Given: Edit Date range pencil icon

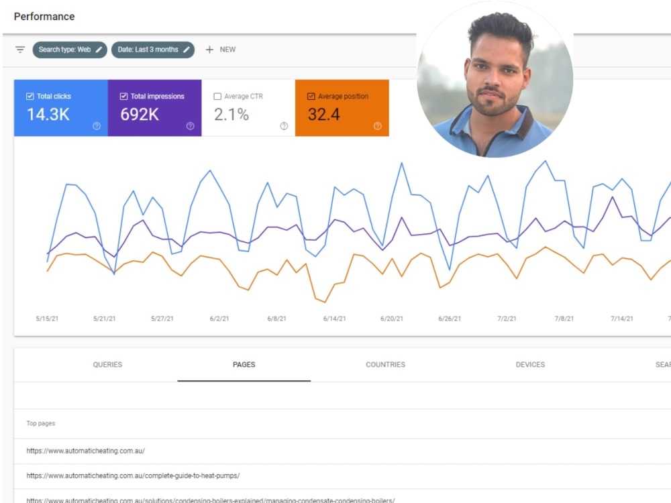Looking at the screenshot, I should tap(186, 50).
